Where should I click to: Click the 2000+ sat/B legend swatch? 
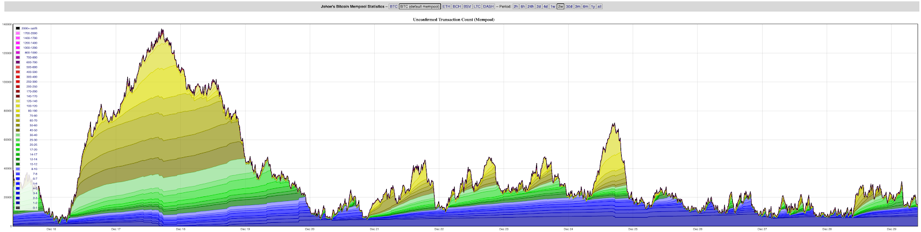point(18,28)
